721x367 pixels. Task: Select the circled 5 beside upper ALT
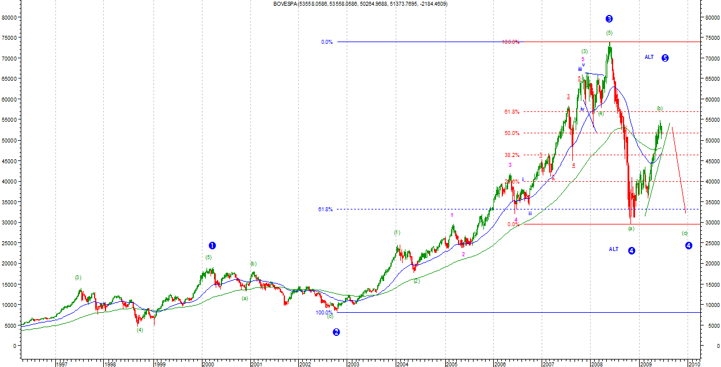pos(665,58)
